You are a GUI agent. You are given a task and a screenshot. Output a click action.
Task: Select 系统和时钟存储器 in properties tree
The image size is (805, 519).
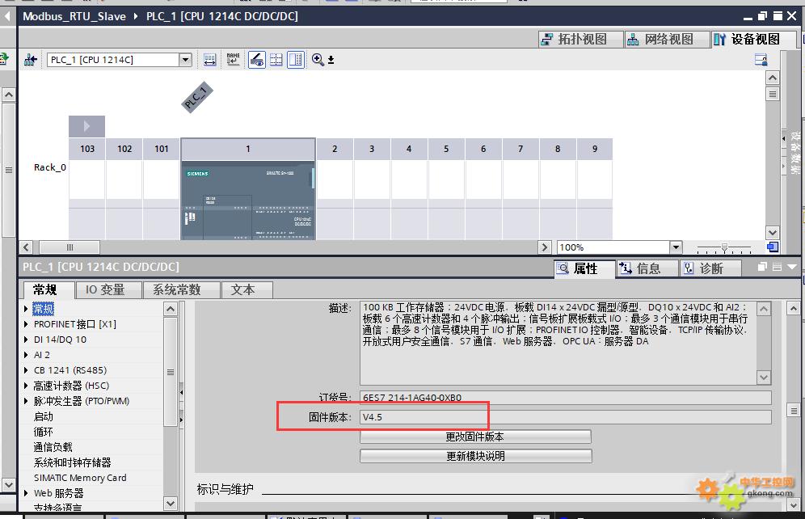(73, 463)
